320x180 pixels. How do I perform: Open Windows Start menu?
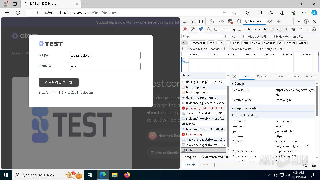(x=6, y=175)
